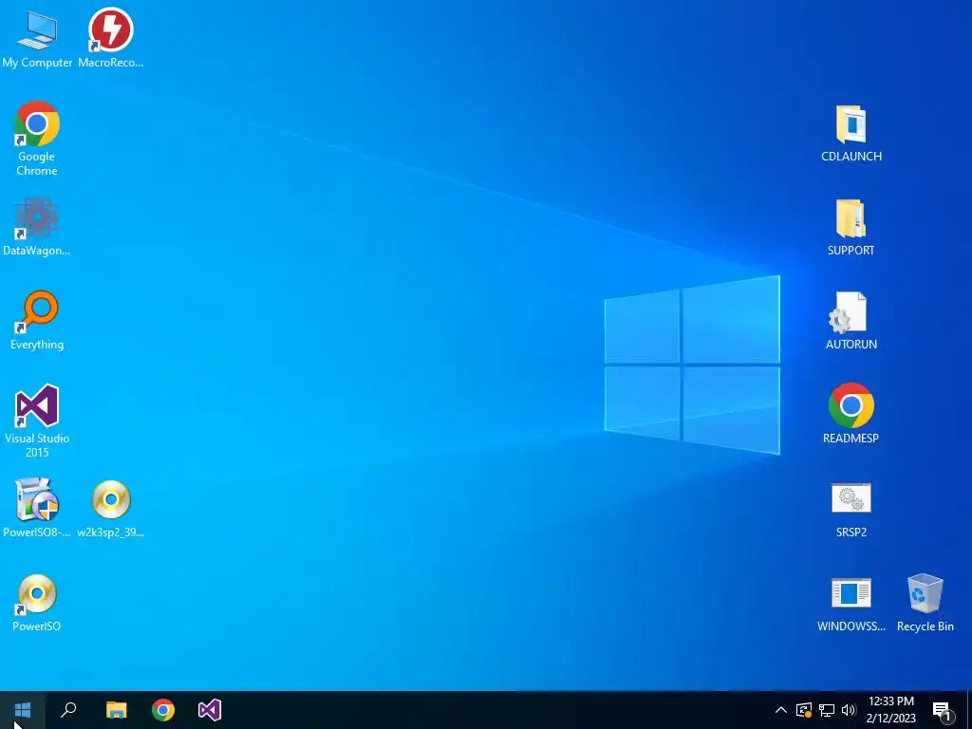Open the notification action center
The image size is (972, 729).
943,710
